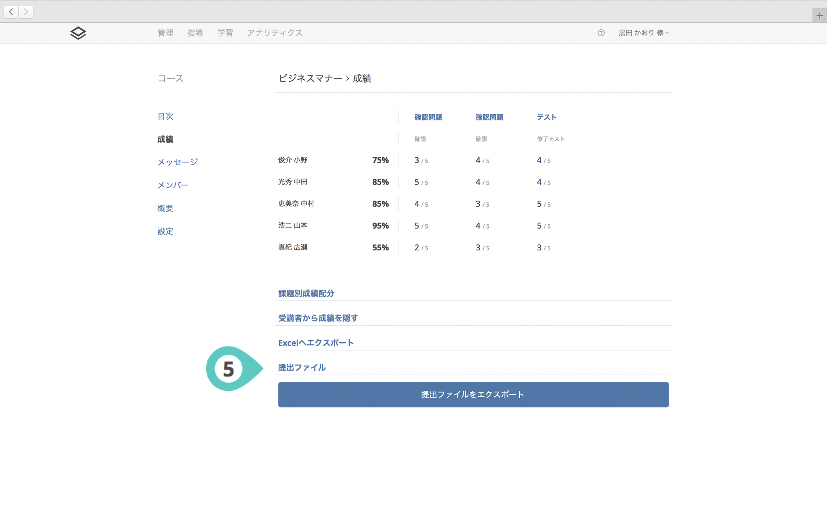
Task: Click the layered-stack logo icon
Action: [x=78, y=33]
